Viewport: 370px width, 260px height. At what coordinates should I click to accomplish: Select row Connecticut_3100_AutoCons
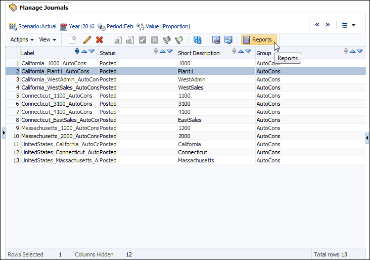click(186, 104)
